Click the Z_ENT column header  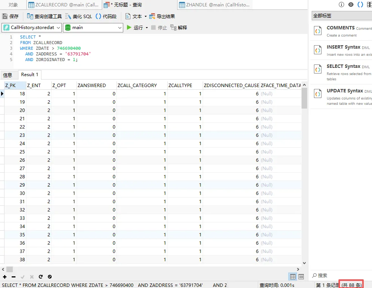tap(39, 86)
